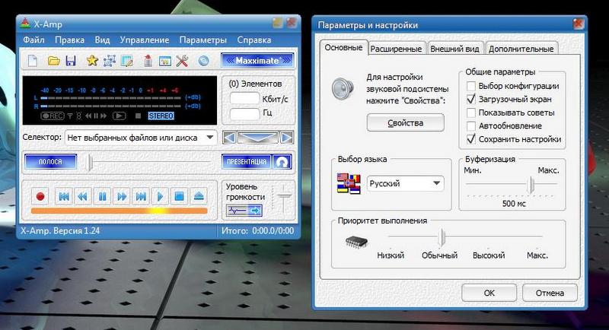
Task: Pause playback with the pause button
Action: coord(102,196)
